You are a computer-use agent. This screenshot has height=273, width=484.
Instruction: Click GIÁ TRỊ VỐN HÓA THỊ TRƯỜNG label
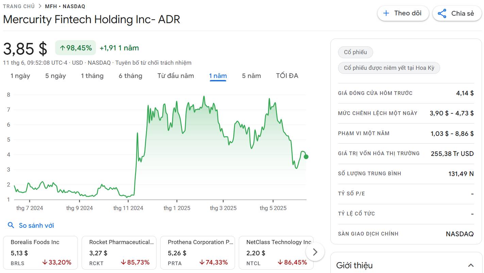tap(379, 154)
